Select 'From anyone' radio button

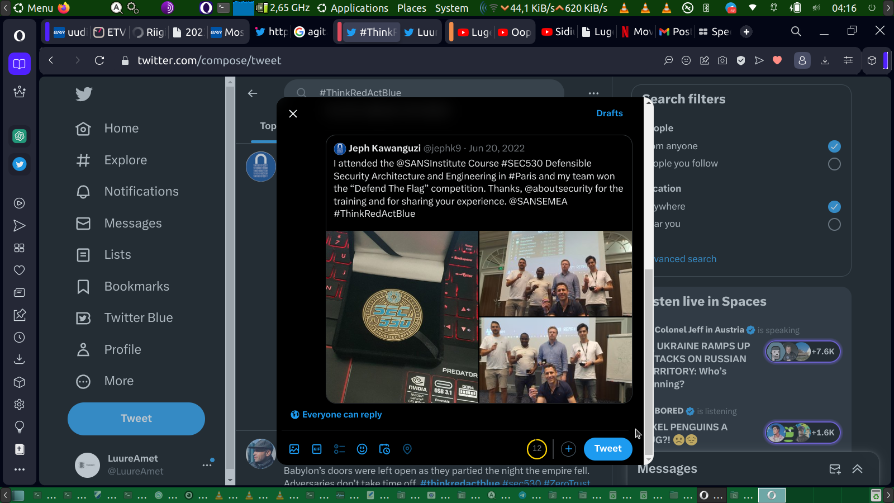[834, 146]
